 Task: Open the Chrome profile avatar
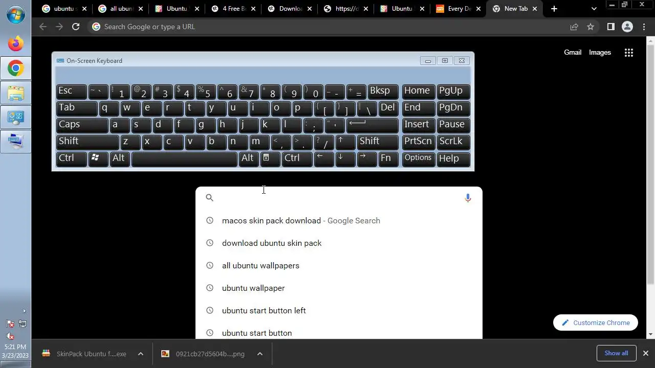pos(627,27)
